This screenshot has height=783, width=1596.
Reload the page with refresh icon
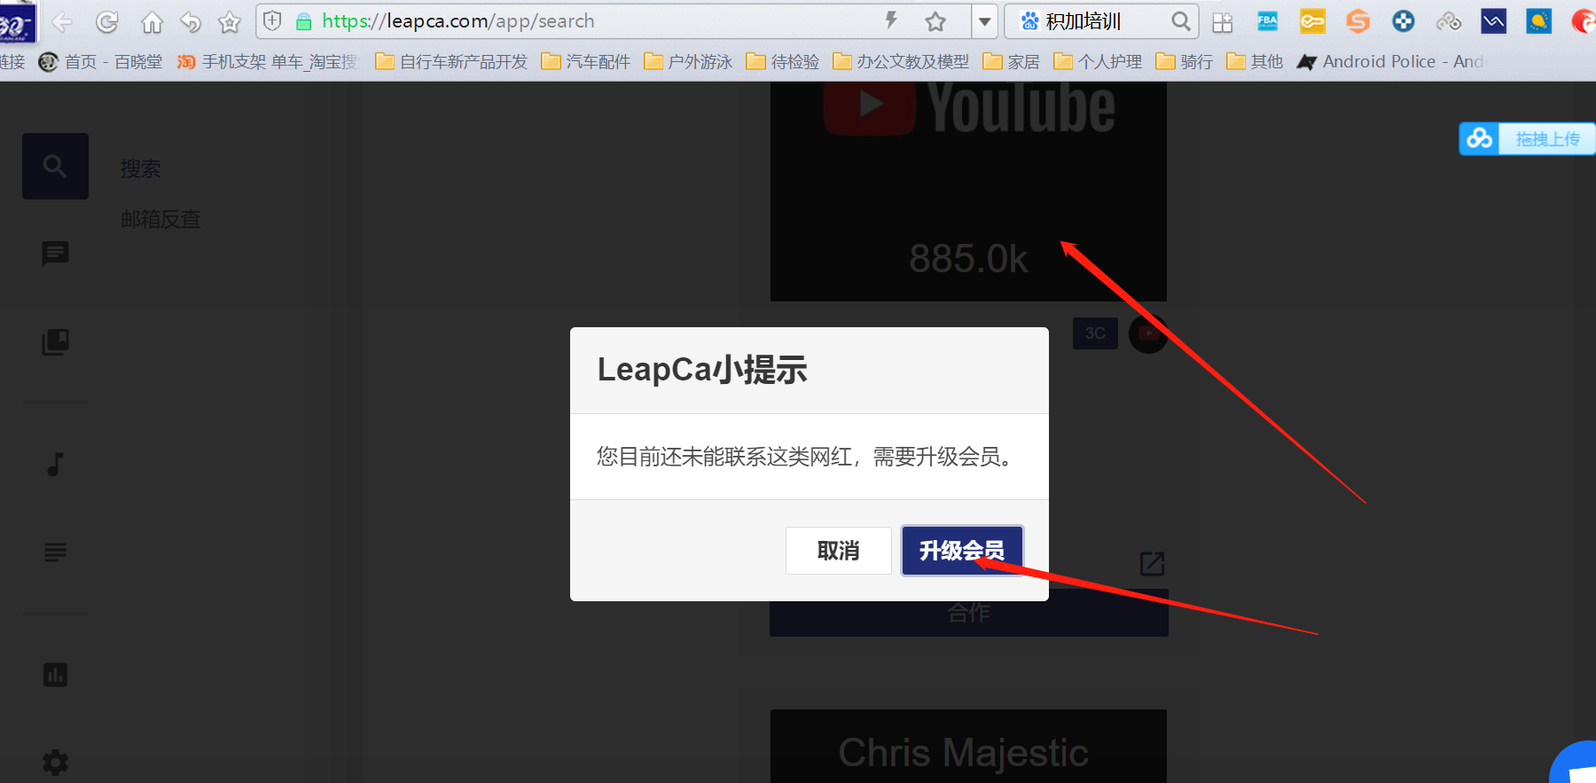(x=107, y=22)
